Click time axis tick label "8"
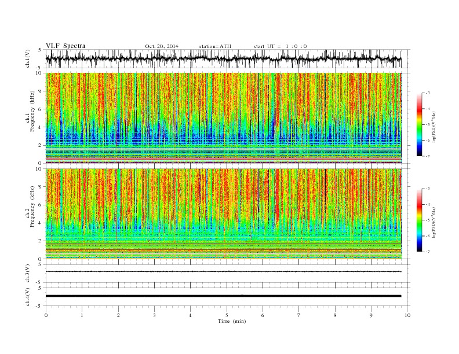 pos(335,315)
